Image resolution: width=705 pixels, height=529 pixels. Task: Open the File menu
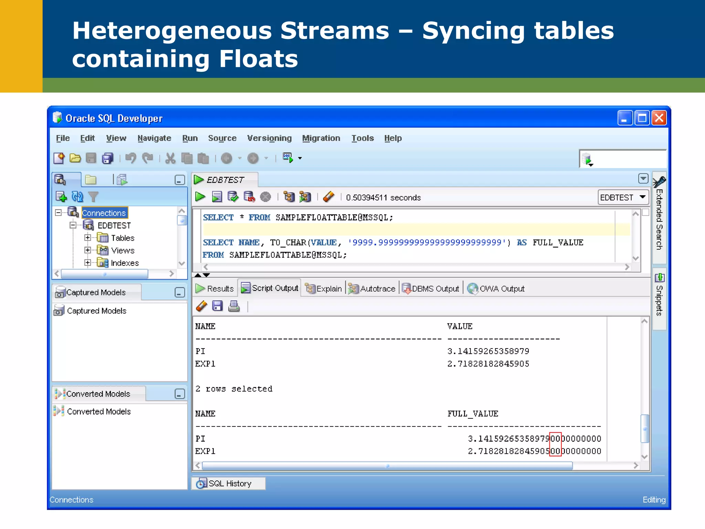pos(63,138)
